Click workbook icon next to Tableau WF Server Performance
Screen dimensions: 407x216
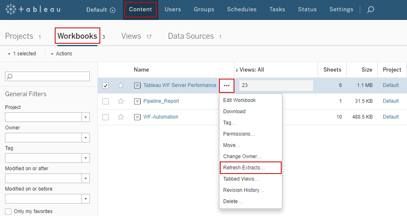point(137,85)
